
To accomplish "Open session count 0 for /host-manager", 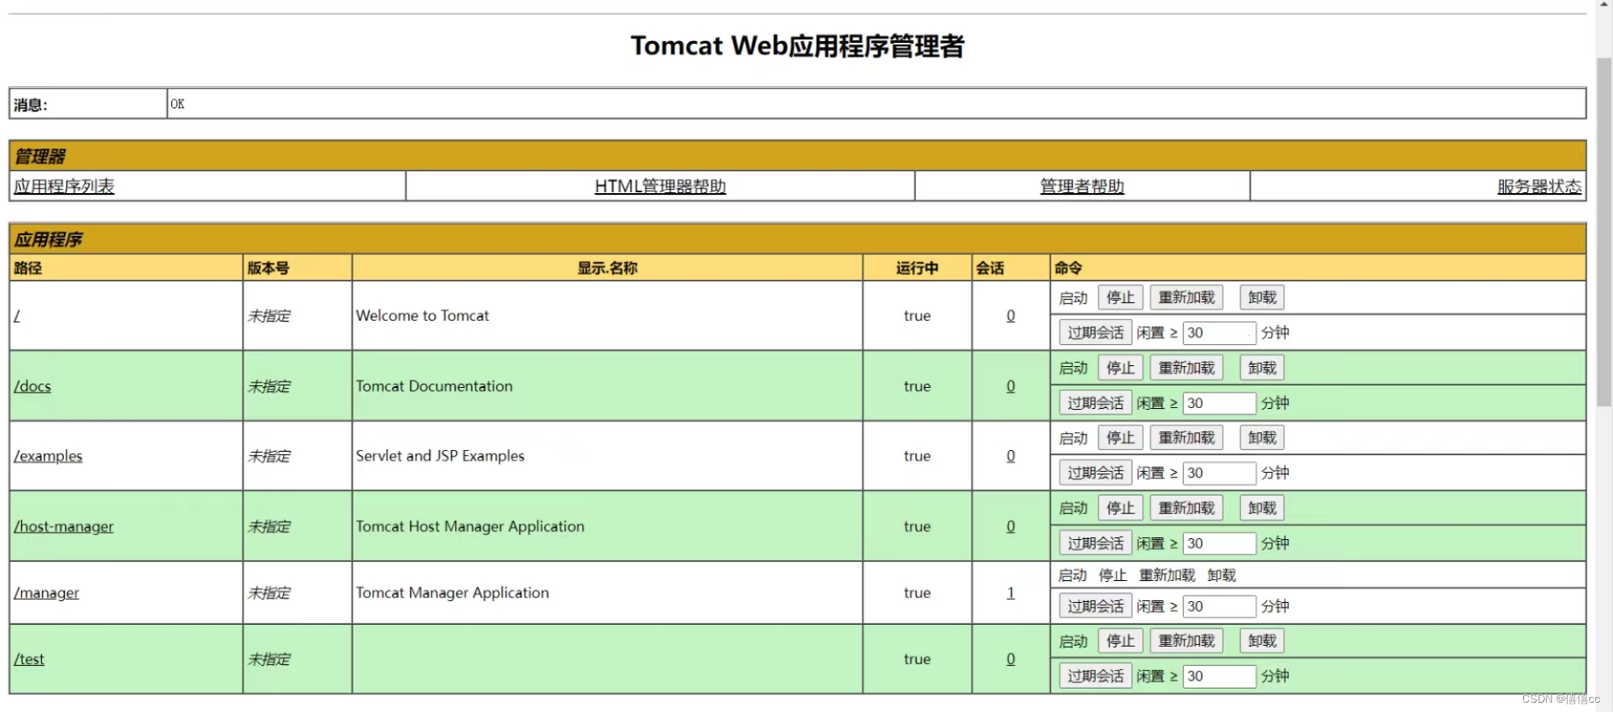I will tap(1011, 526).
